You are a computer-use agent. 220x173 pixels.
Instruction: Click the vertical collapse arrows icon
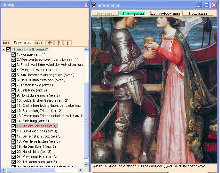[67, 43]
